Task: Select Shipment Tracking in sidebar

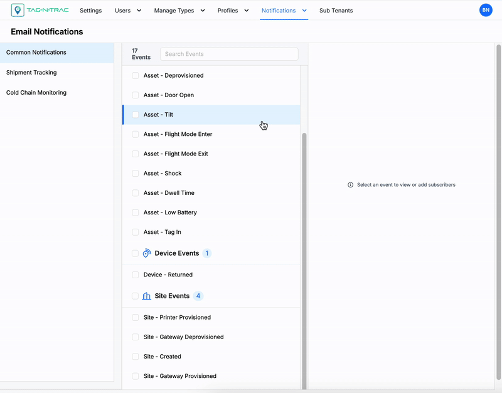Action: pyautogui.click(x=57, y=73)
